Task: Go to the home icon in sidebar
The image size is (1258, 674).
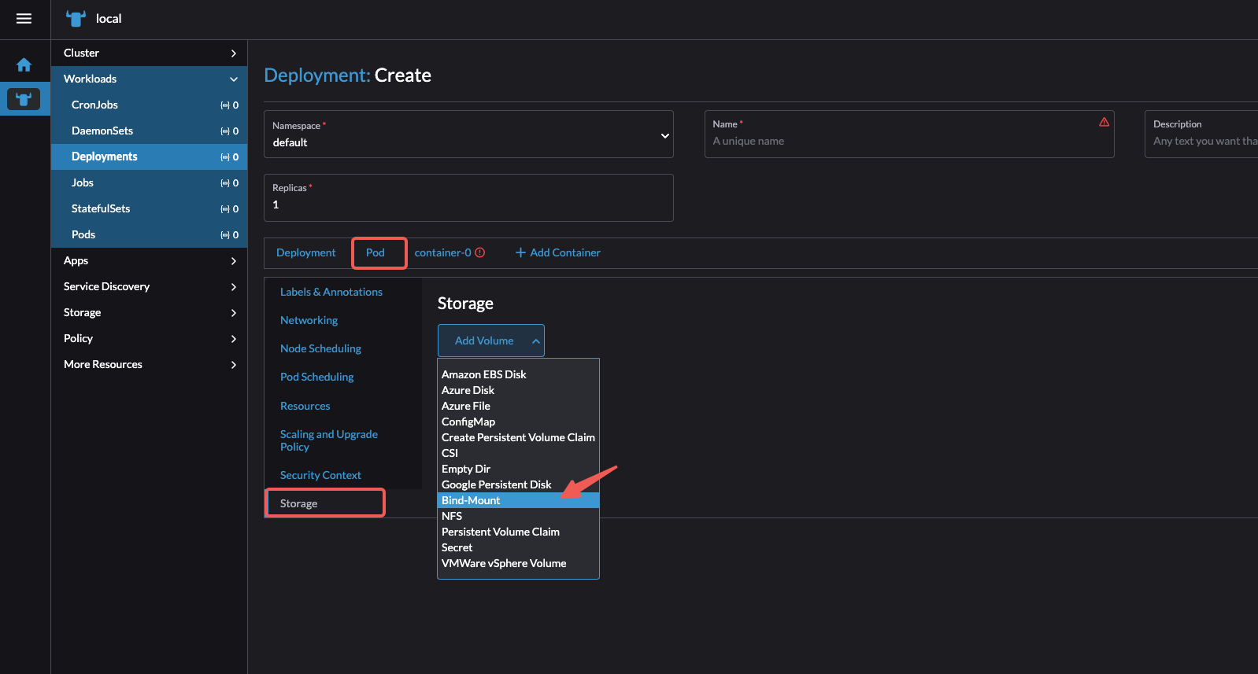Action: click(x=24, y=64)
